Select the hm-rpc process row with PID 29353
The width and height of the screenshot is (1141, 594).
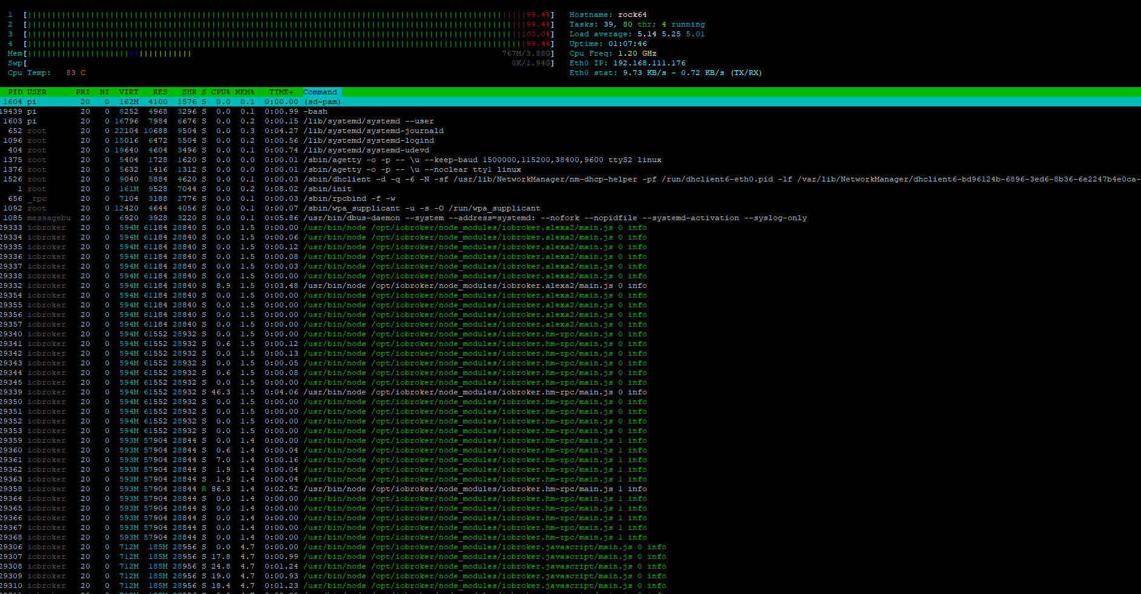click(570, 431)
